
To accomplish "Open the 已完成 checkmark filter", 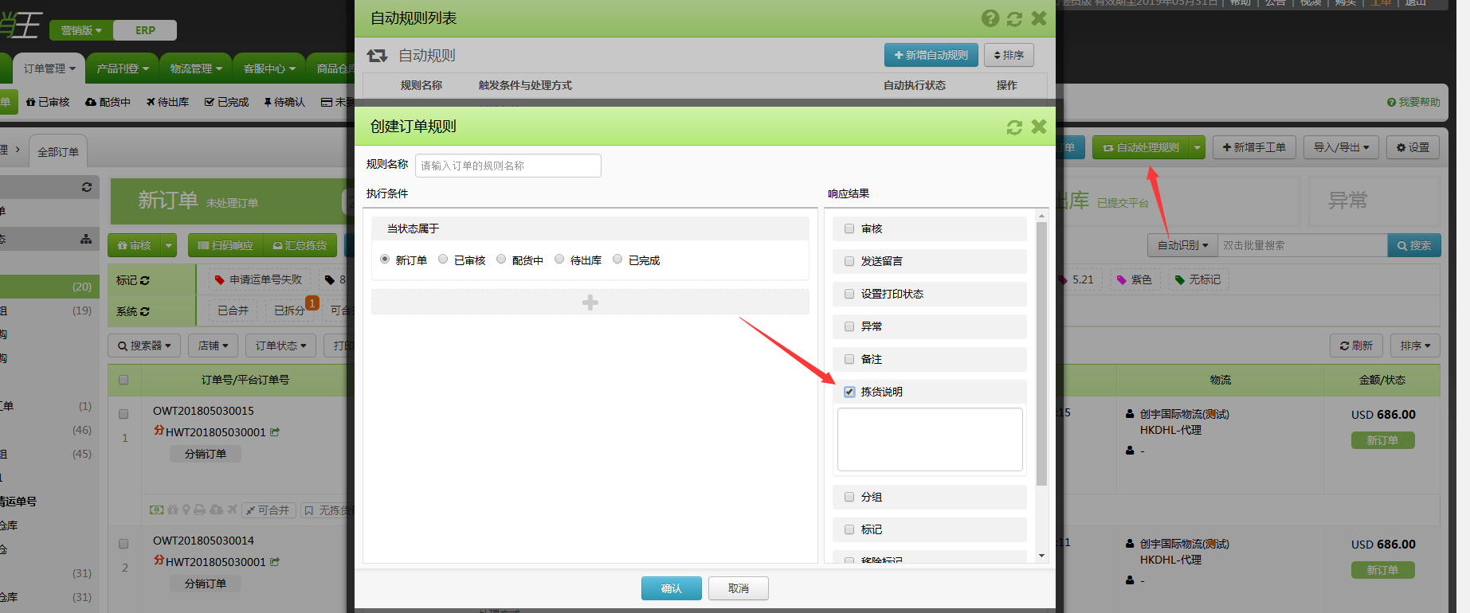I will pos(226,102).
